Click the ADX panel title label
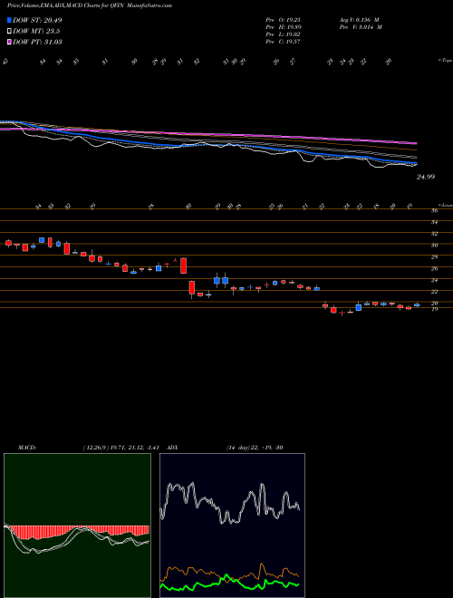The height and width of the screenshot is (598, 453). pos(173,448)
